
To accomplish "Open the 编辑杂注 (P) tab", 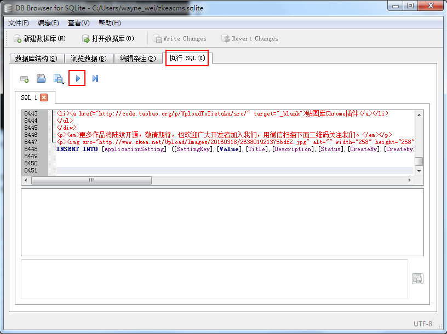I will click(x=138, y=59).
